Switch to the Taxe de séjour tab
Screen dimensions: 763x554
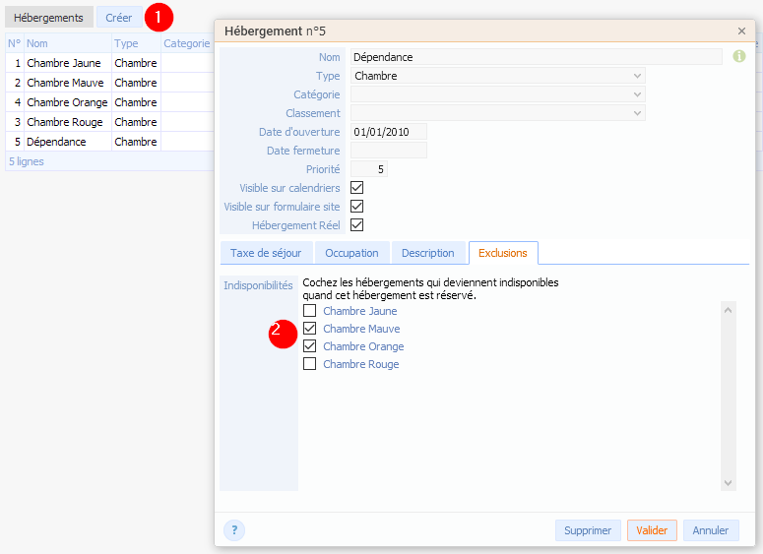(x=266, y=253)
